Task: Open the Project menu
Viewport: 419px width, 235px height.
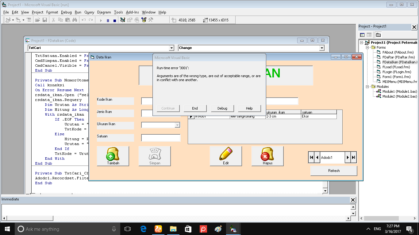Action: pos(37,12)
